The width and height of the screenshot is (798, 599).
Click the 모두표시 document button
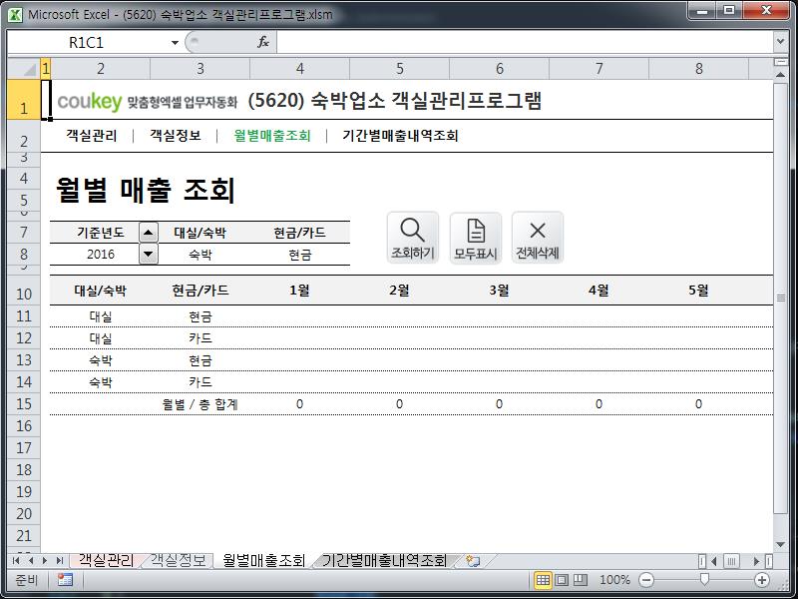(x=476, y=238)
